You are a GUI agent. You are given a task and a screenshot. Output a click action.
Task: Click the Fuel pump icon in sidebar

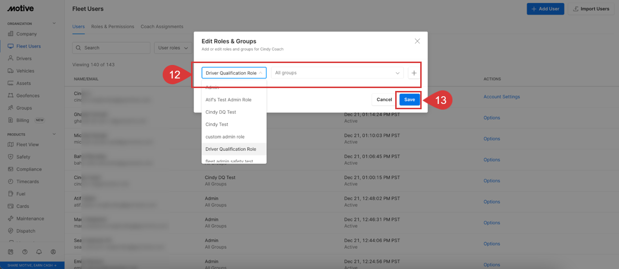[x=11, y=194]
